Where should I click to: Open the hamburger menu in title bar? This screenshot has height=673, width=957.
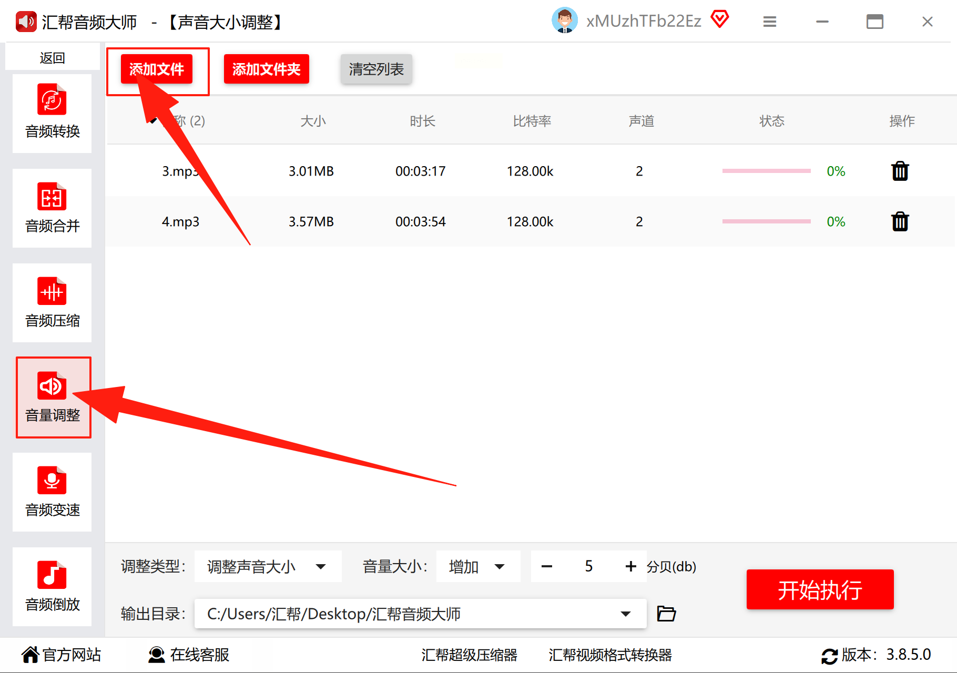coord(770,22)
